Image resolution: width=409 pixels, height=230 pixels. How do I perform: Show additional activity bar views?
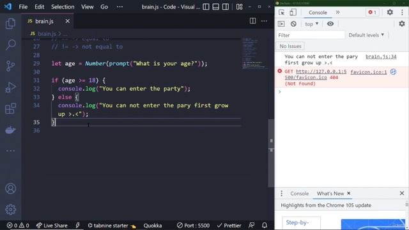(10, 151)
